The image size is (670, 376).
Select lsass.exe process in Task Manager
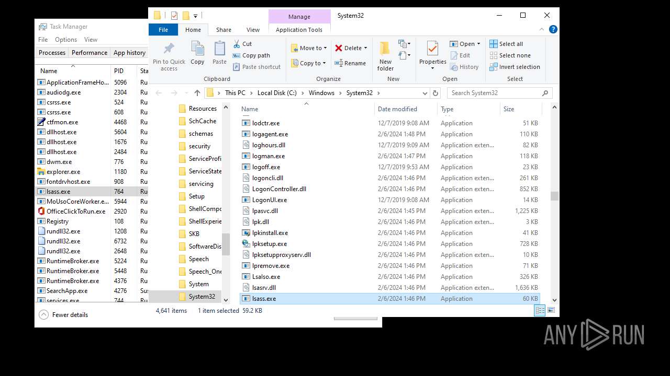(x=92, y=192)
